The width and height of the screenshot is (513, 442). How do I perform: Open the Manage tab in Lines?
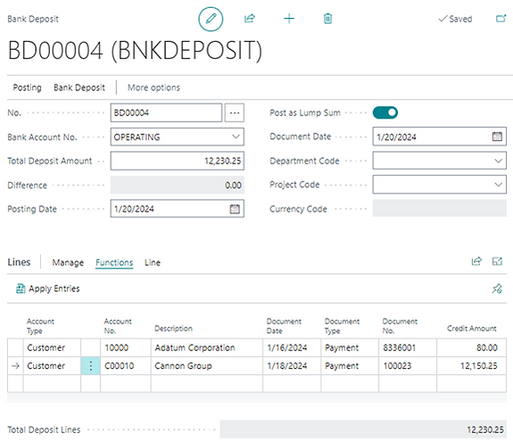(x=68, y=263)
